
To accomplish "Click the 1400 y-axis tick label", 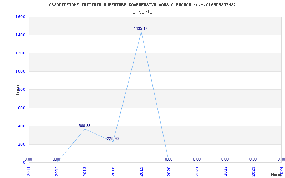I will pyautogui.click(x=20, y=35).
